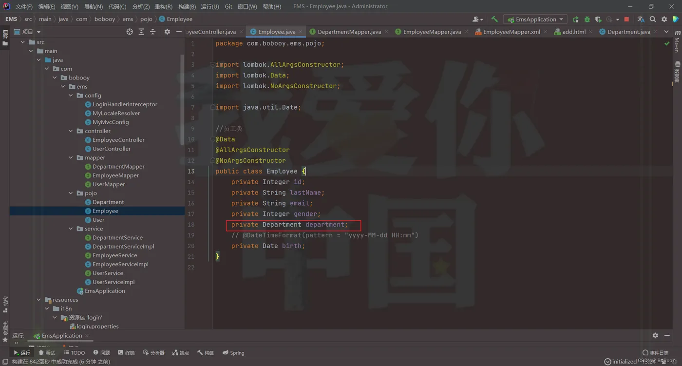The image size is (682, 366).
Task: Collapse the config folder in the project tree
Action: (71, 96)
